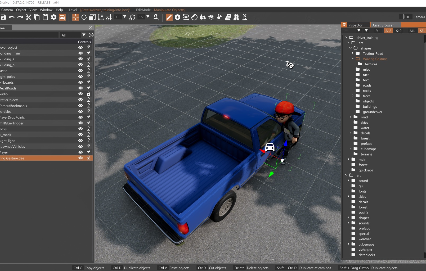Open the decal editor tool icon

(194, 17)
